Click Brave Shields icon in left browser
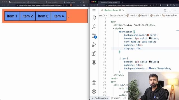The image size is (179, 100). point(71,5)
